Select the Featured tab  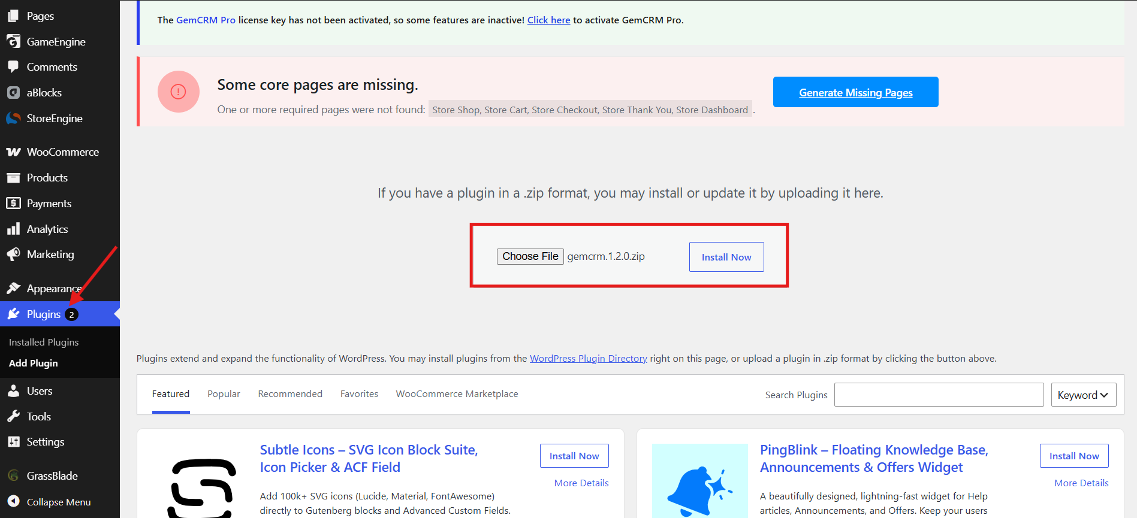click(171, 394)
